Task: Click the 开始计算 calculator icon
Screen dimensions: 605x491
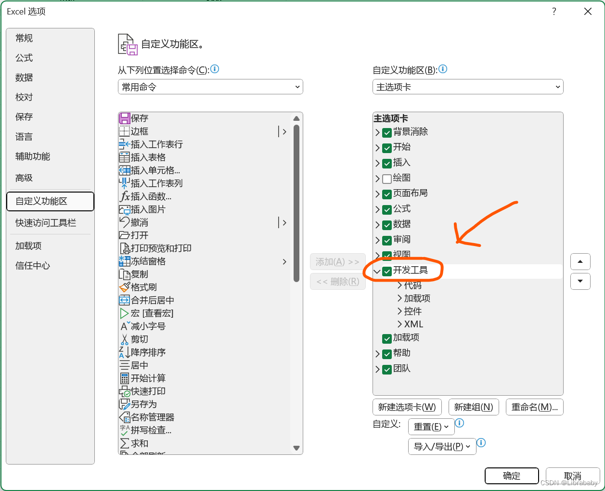Action: click(x=124, y=378)
